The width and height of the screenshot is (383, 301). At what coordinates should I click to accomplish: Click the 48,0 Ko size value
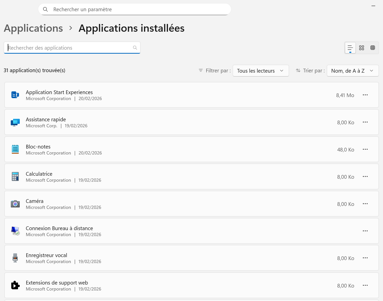pyautogui.click(x=345, y=150)
